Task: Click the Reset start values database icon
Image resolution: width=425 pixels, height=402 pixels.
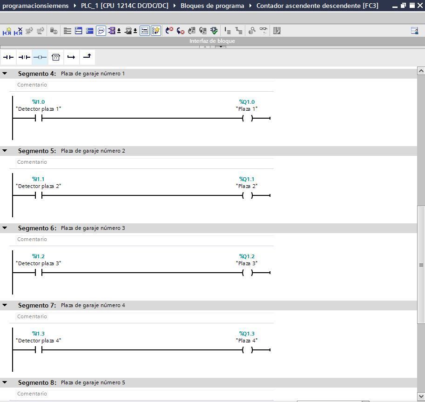Action: (x=54, y=31)
